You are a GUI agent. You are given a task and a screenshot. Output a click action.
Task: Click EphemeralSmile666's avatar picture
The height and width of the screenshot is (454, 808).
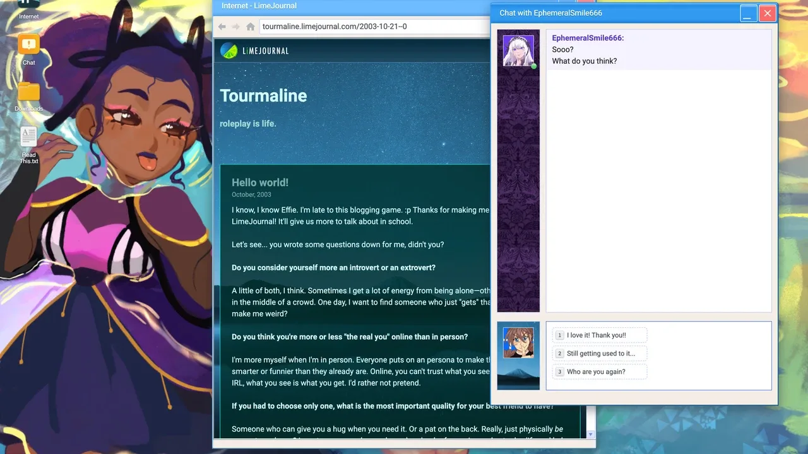518,50
